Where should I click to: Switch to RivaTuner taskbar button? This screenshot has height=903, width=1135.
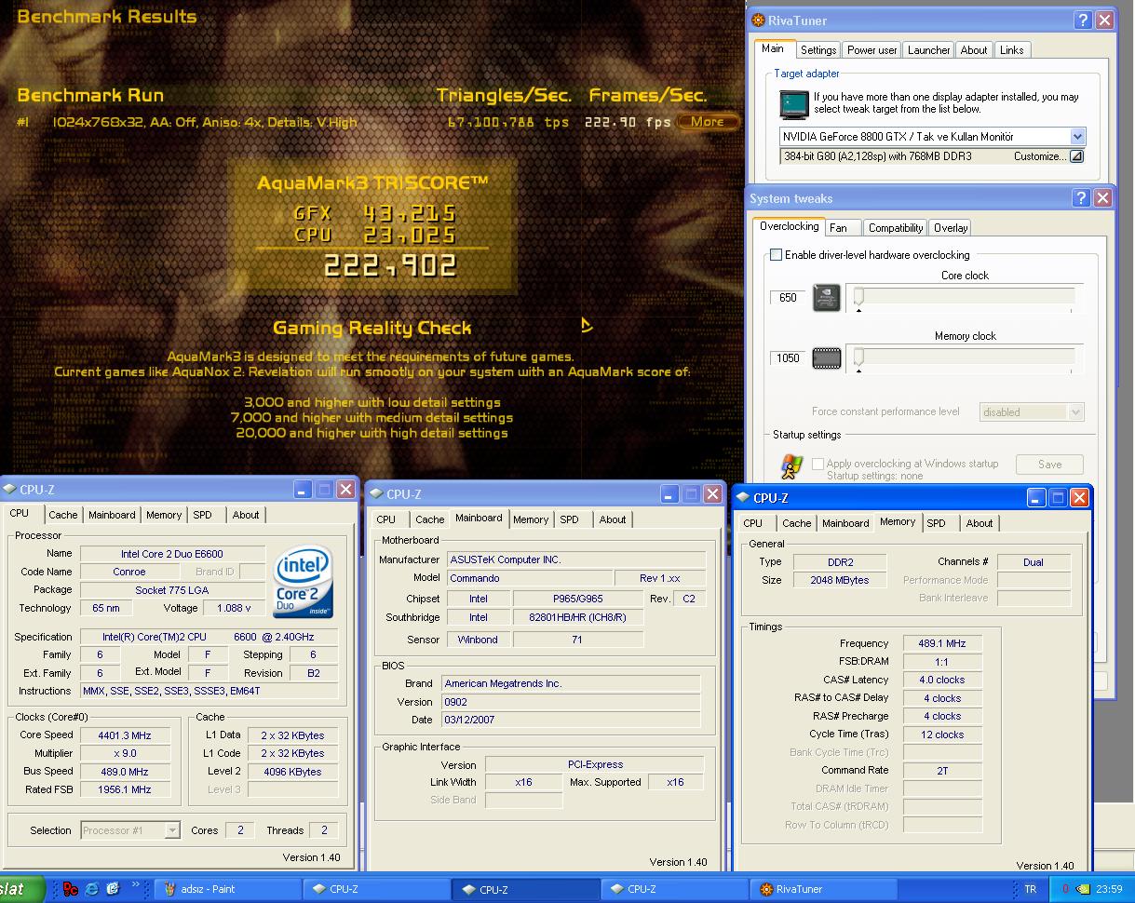click(x=824, y=889)
